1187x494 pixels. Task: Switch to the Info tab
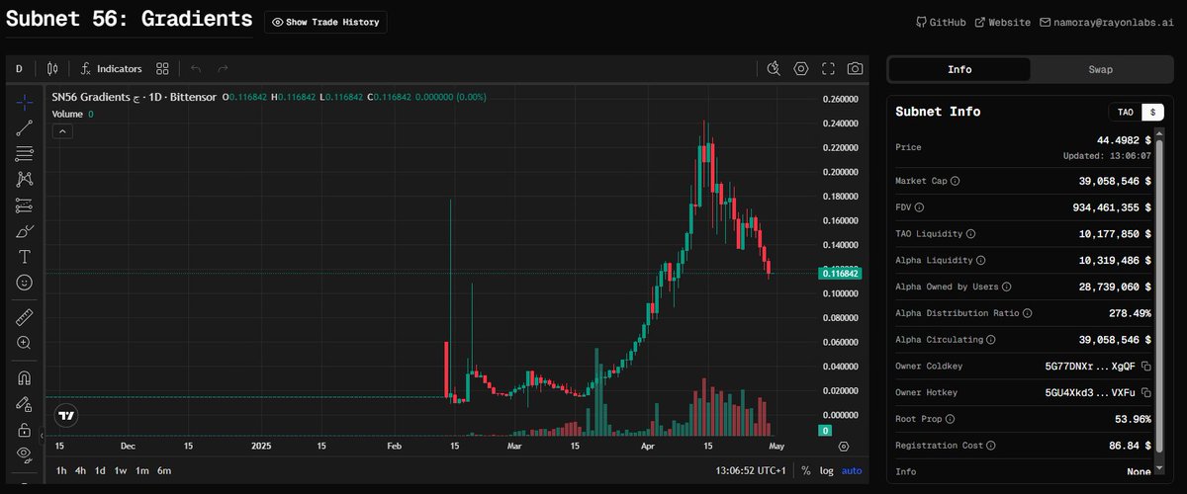(x=959, y=69)
